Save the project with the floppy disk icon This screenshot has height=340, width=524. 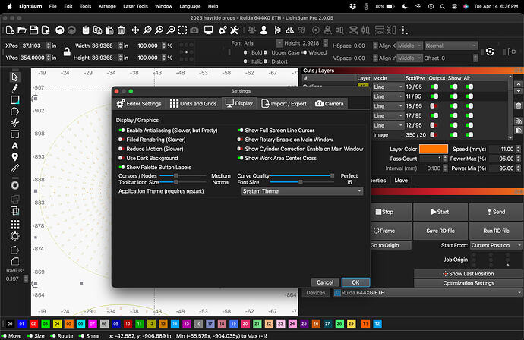point(33,30)
